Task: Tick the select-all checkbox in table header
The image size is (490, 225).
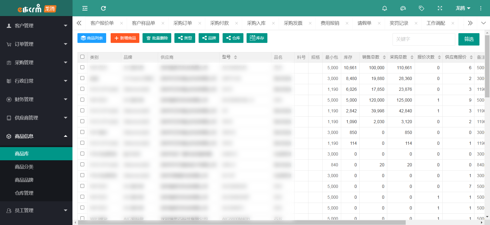Action: (x=82, y=57)
